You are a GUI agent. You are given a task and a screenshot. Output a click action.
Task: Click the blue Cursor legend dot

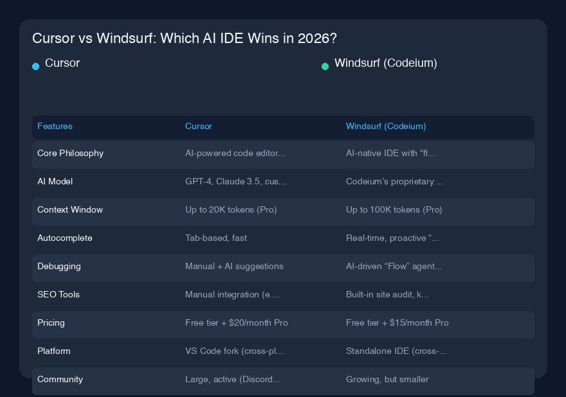(36, 66)
